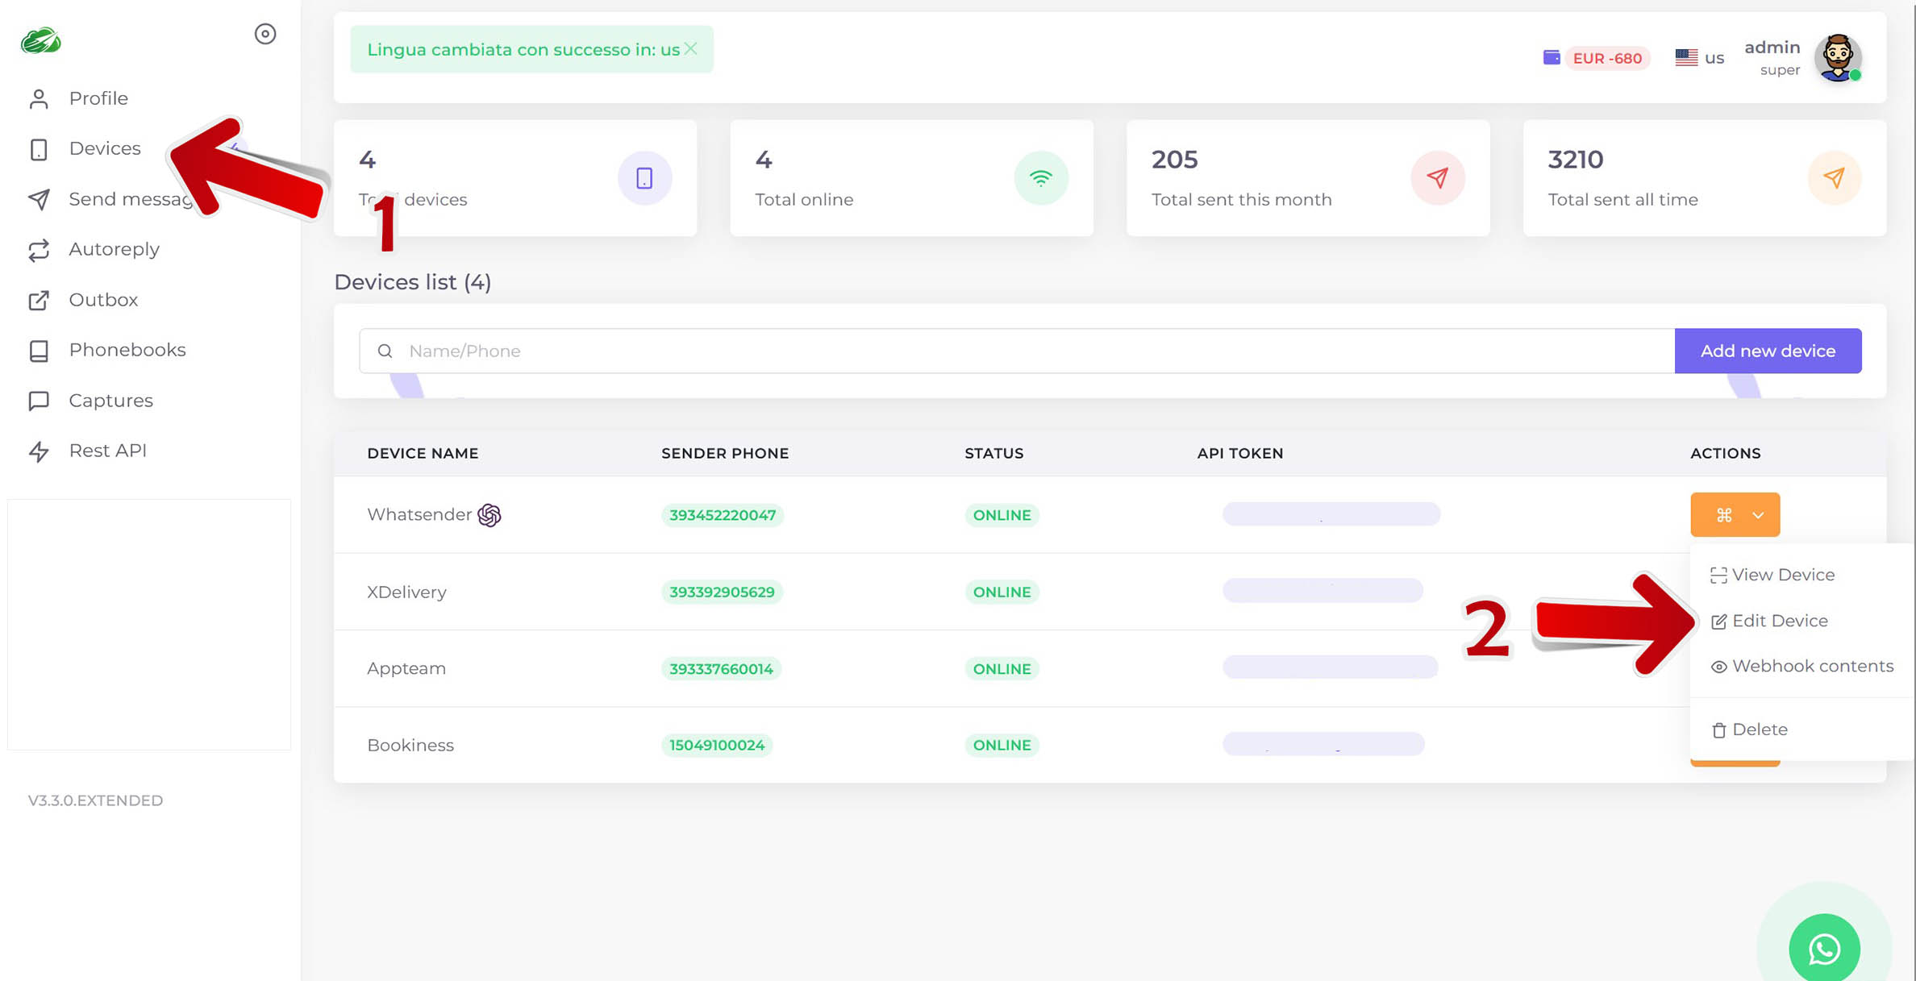Image resolution: width=1916 pixels, height=981 pixels.
Task: Click the ChatGPT icon beside Whatsender
Action: tap(489, 515)
